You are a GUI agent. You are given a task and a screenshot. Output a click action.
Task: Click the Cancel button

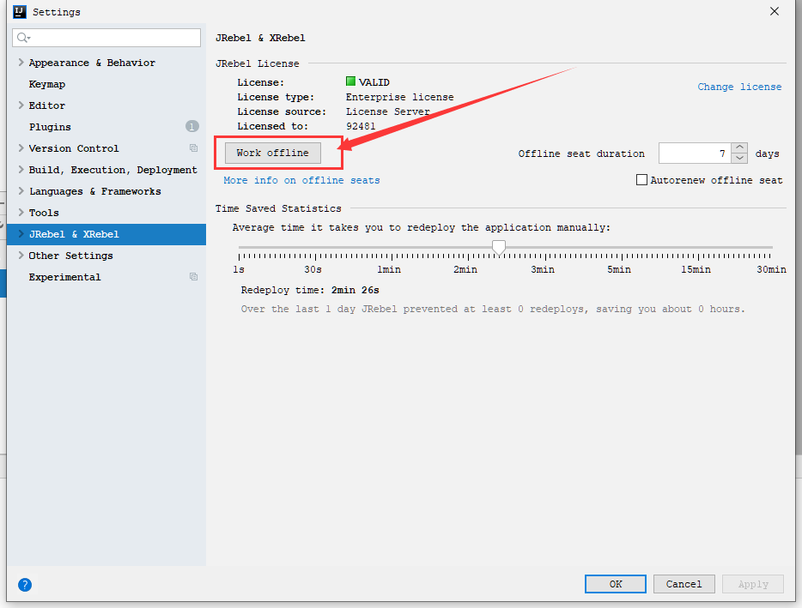coord(684,584)
